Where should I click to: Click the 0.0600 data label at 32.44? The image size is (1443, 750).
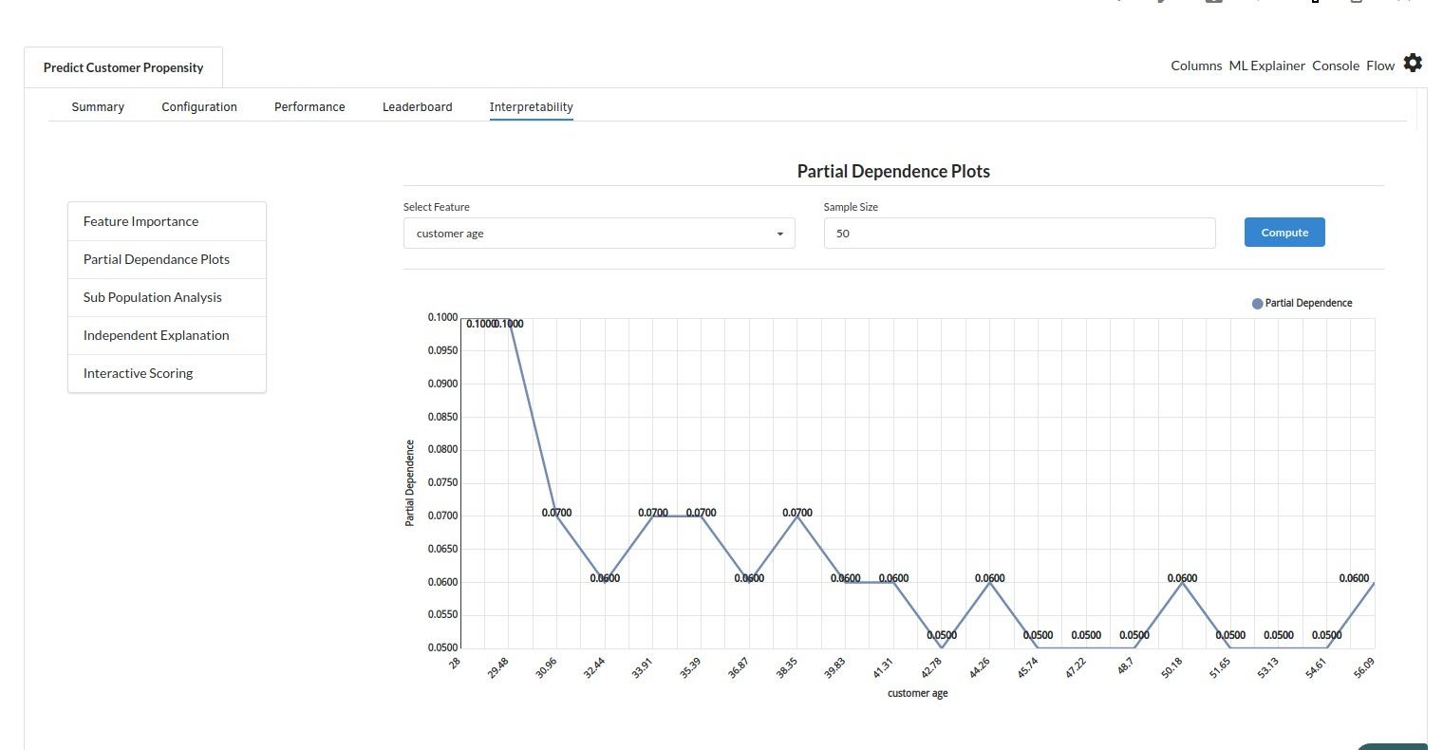click(x=605, y=578)
